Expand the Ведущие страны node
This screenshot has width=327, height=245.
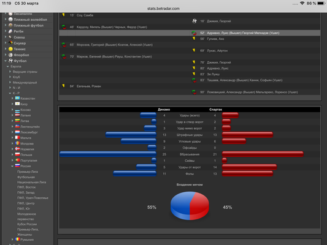click(10, 72)
